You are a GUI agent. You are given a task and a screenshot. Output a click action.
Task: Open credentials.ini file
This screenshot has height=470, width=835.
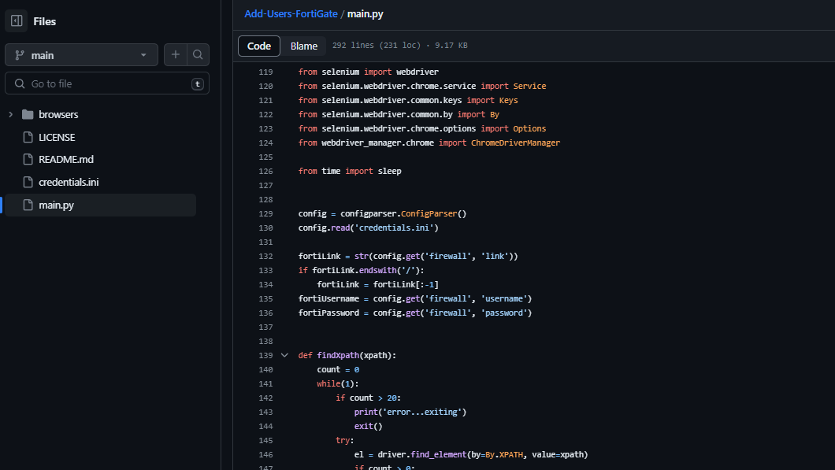click(x=69, y=182)
